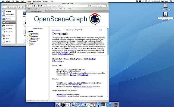Click the OpenSceneGraph link in paragraph
Viewport: 174px width, 107px height.
71,48
